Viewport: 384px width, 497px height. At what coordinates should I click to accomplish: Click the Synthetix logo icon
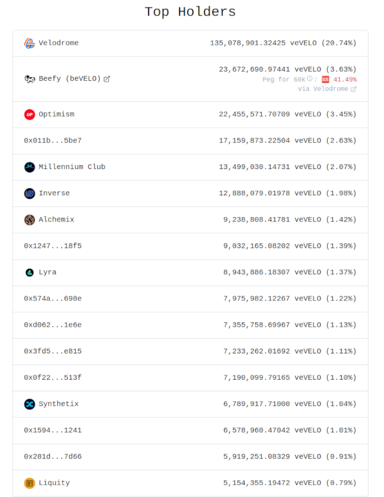click(29, 404)
